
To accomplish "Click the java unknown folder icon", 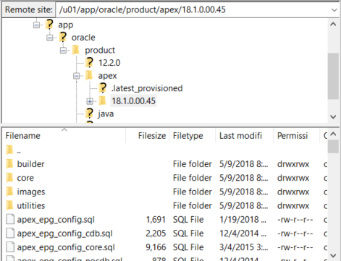I will tap(90, 114).
